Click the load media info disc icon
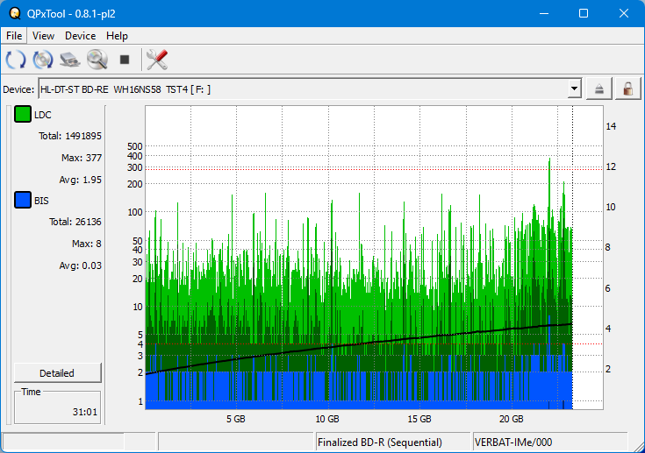The image size is (645, 453). (x=43, y=60)
